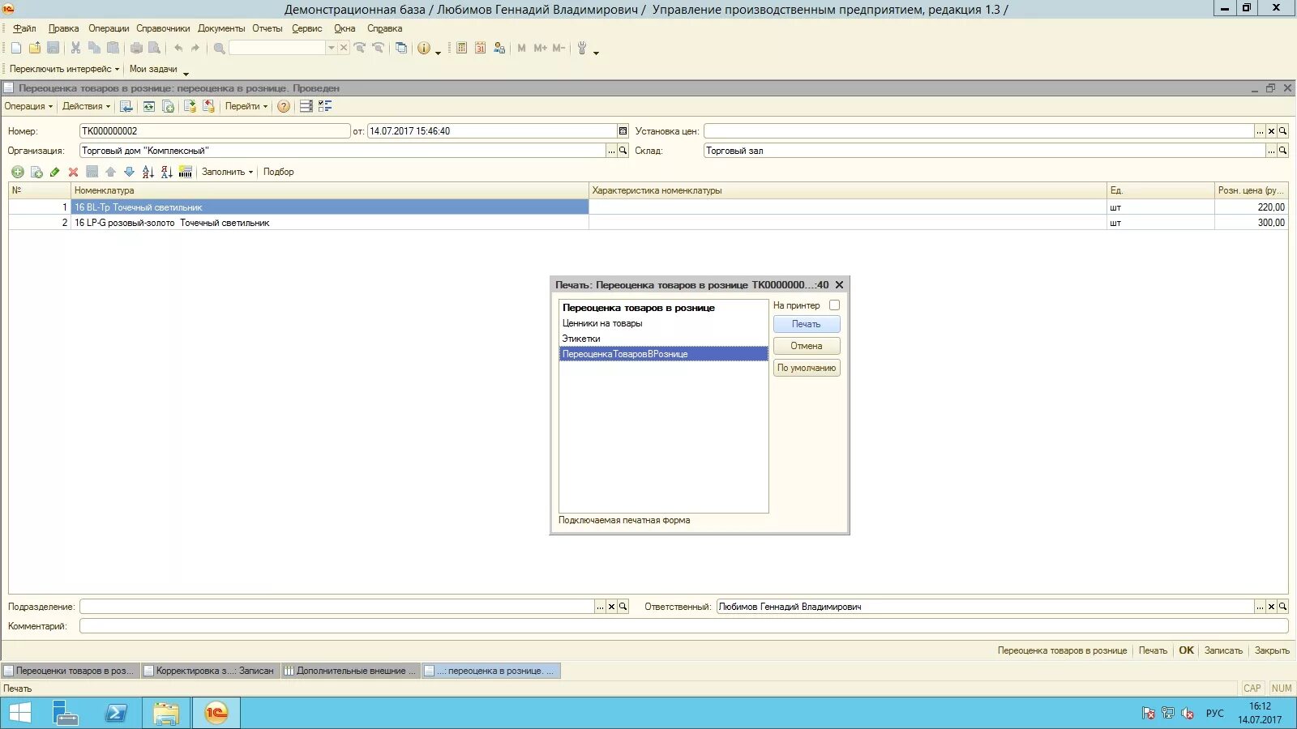The image size is (1297, 729).
Task: Click the question mark help icon in document toolbar
Action: click(284, 106)
